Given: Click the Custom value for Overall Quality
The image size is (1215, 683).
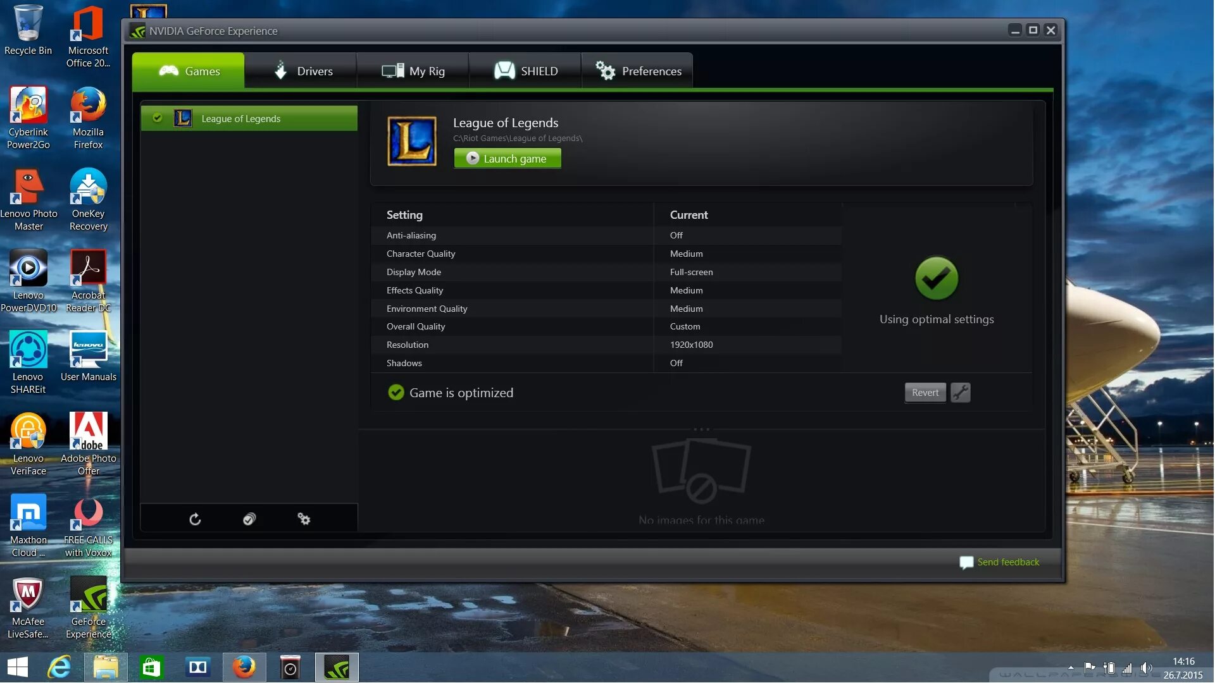Looking at the screenshot, I should point(685,326).
